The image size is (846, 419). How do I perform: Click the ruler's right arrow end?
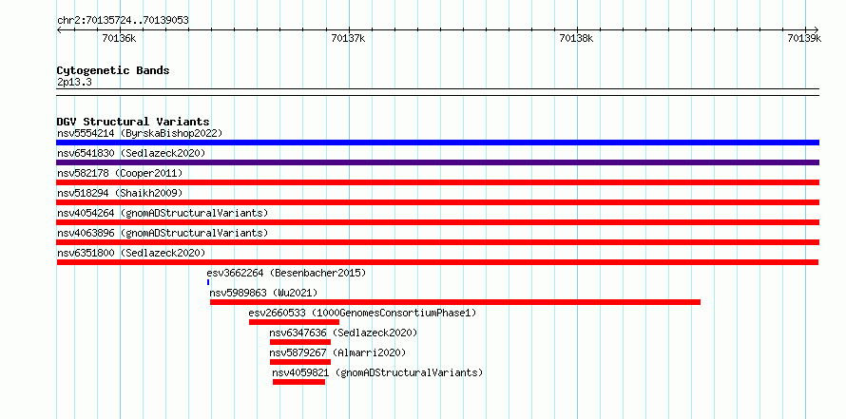(817, 29)
